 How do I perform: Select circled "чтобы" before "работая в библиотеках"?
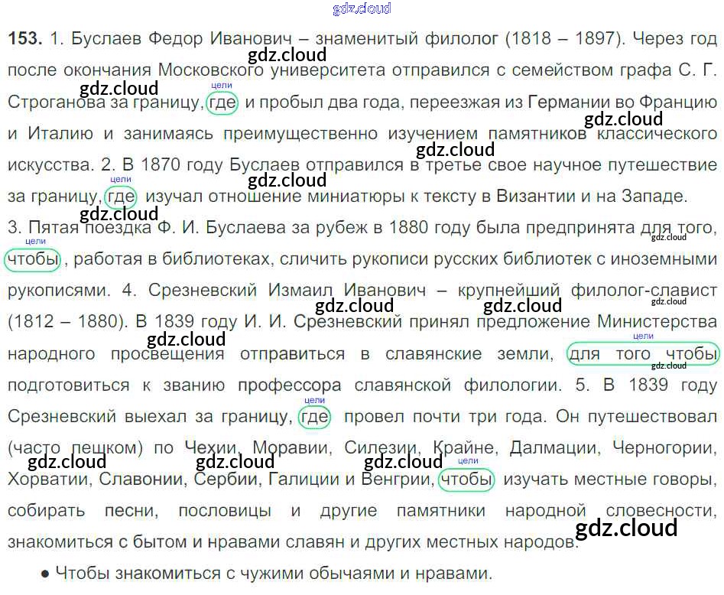coord(33,259)
